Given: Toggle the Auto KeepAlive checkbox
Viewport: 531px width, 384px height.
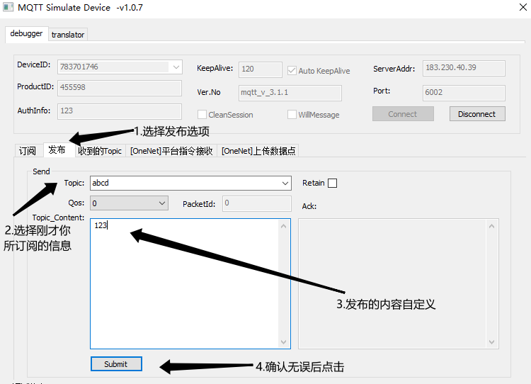Looking at the screenshot, I should (292, 71).
